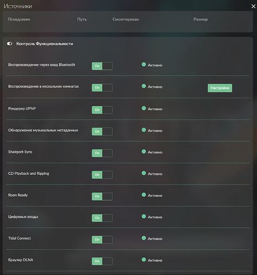
Task: Click the Контроль Функциональности section toggle icon
Action: 10,44
